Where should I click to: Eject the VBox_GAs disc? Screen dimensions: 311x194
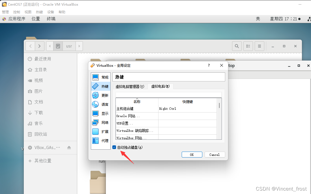pyautogui.click(x=69, y=148)
